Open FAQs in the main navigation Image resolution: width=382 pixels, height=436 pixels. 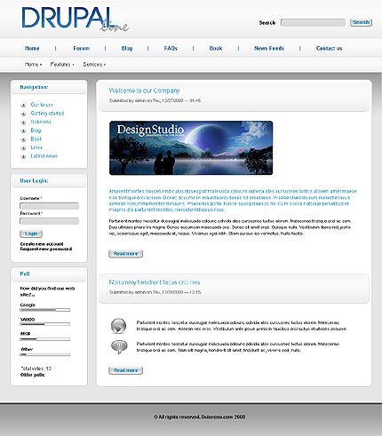171,48
